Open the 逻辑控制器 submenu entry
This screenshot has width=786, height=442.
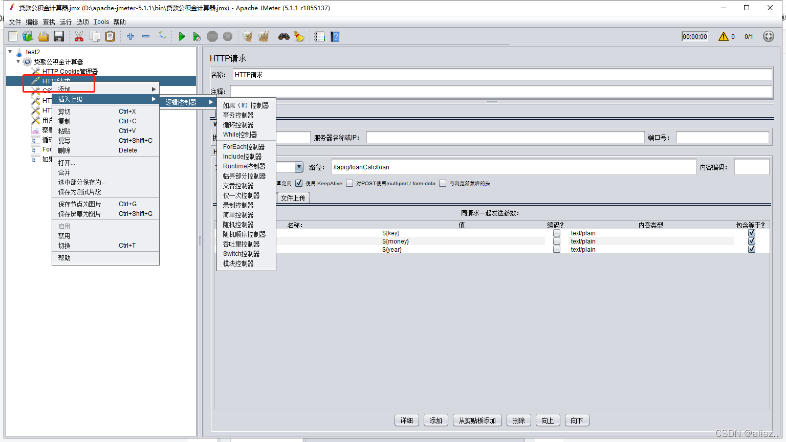(x=188, y=102)
